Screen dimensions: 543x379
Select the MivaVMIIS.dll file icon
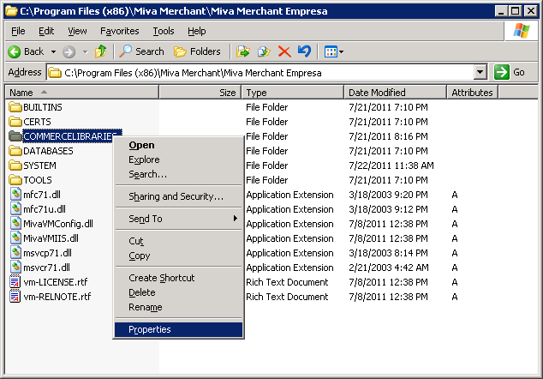(15, 238)
